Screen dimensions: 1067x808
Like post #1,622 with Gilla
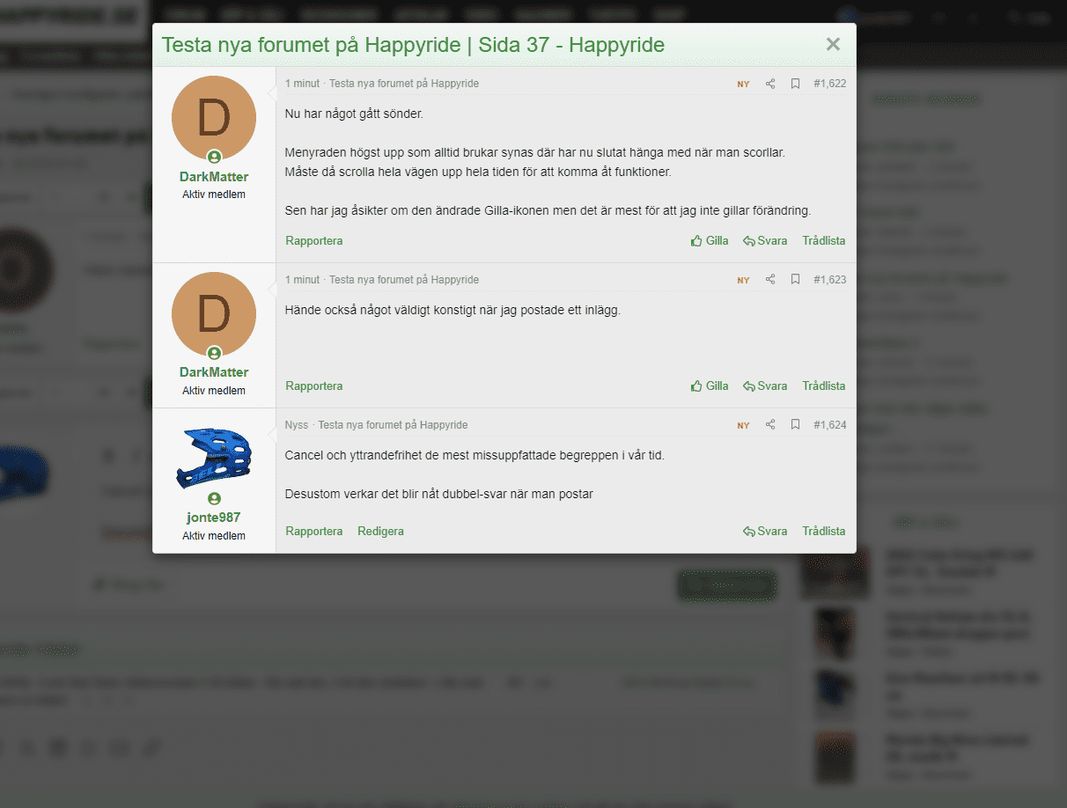tap(710, 241)
